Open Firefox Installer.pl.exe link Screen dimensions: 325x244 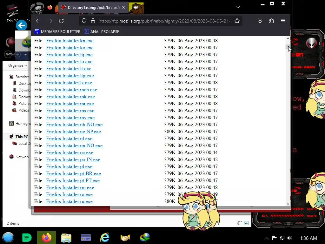(69, 166)
